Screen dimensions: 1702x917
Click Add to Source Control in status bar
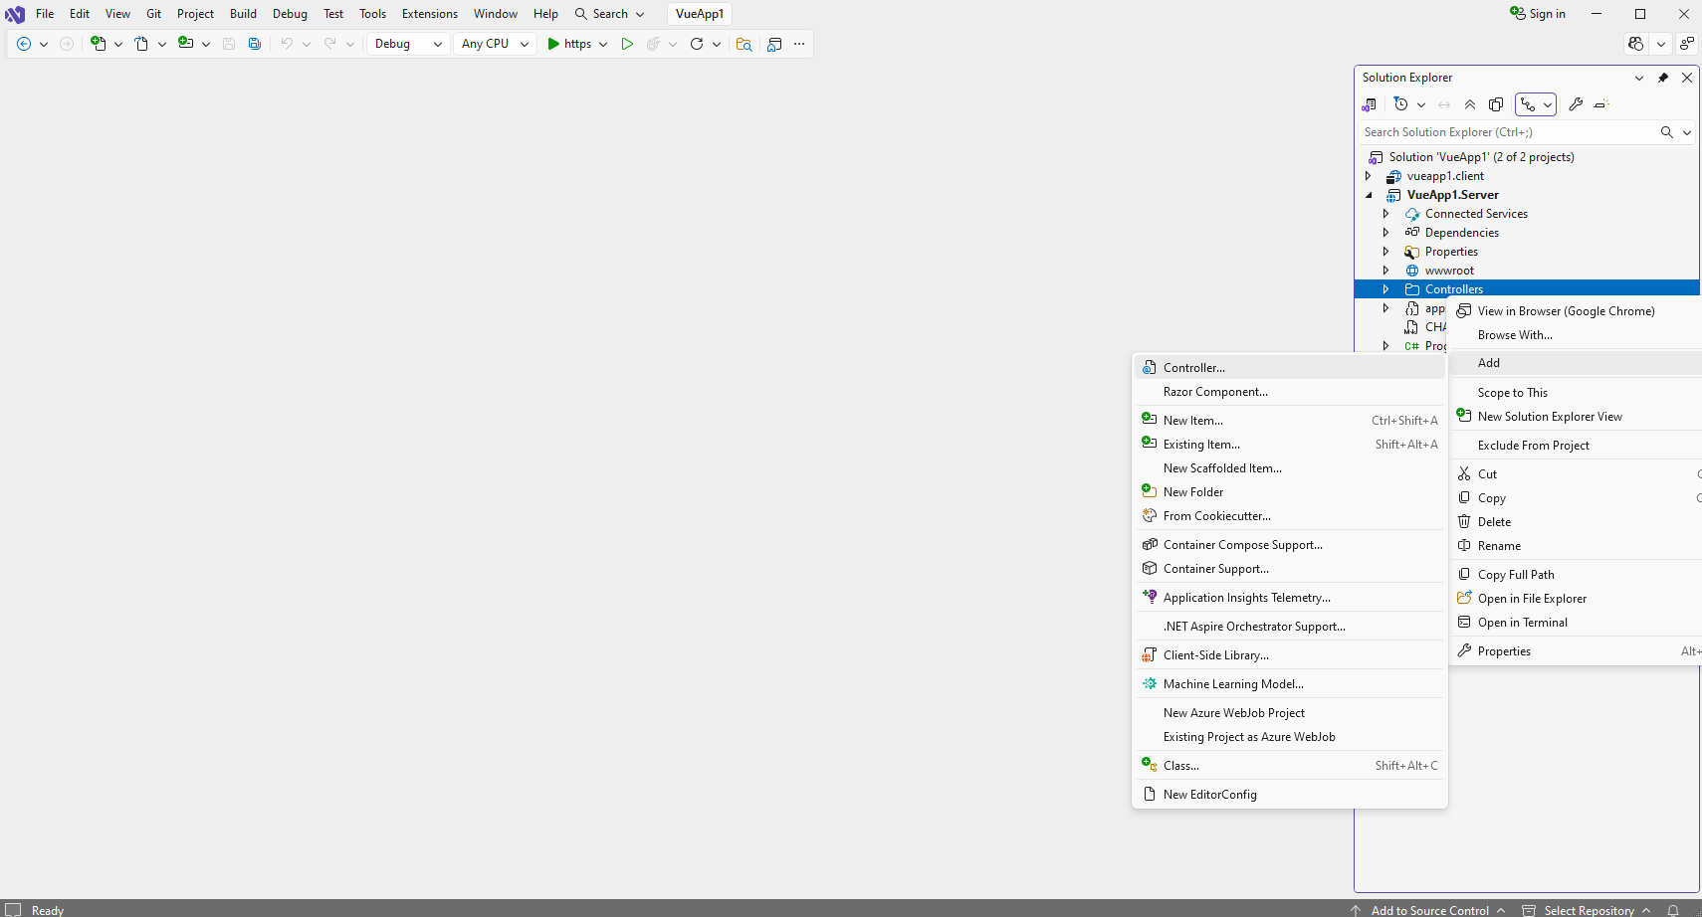tap(1429, 910)
